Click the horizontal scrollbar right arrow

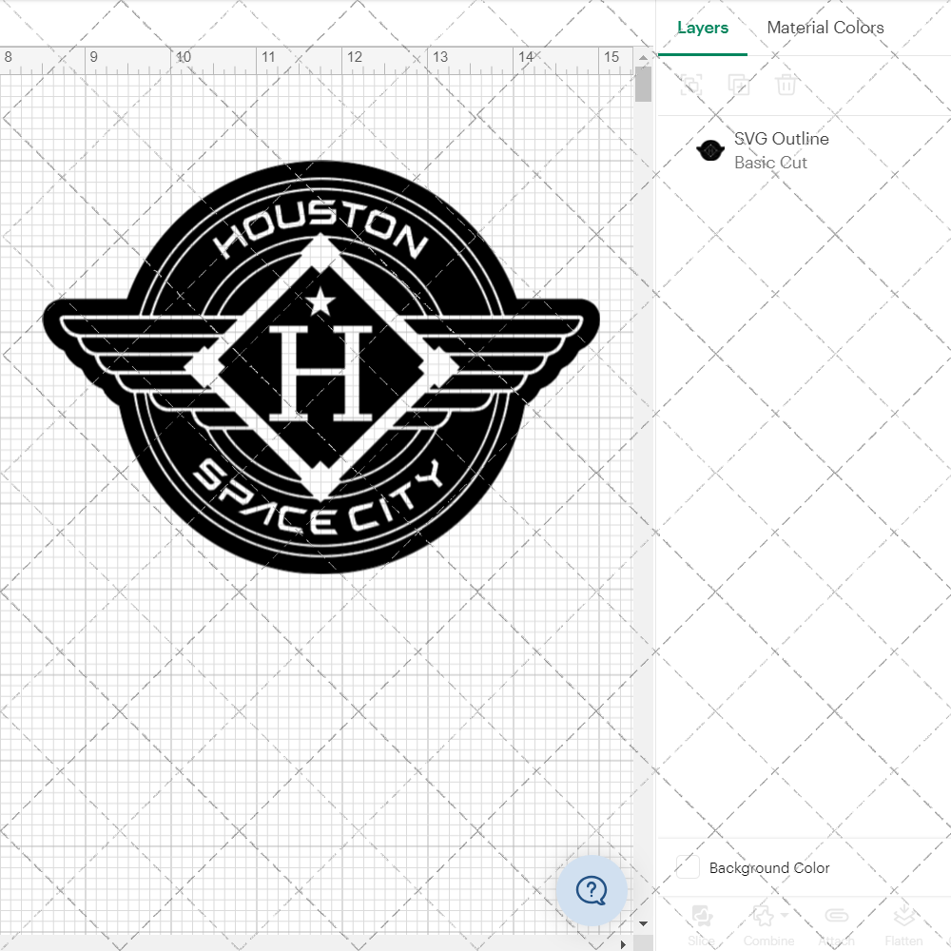point(622,944)
